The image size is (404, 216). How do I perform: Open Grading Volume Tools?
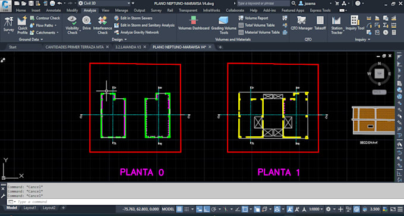tap(223, 25)
